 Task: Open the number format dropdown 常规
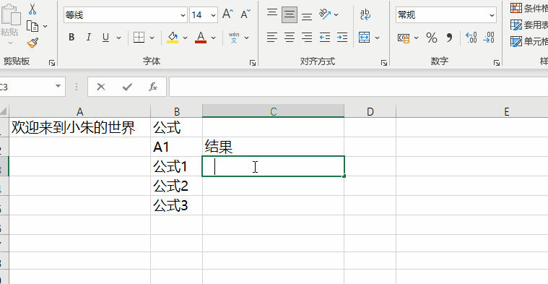(492, 15)
